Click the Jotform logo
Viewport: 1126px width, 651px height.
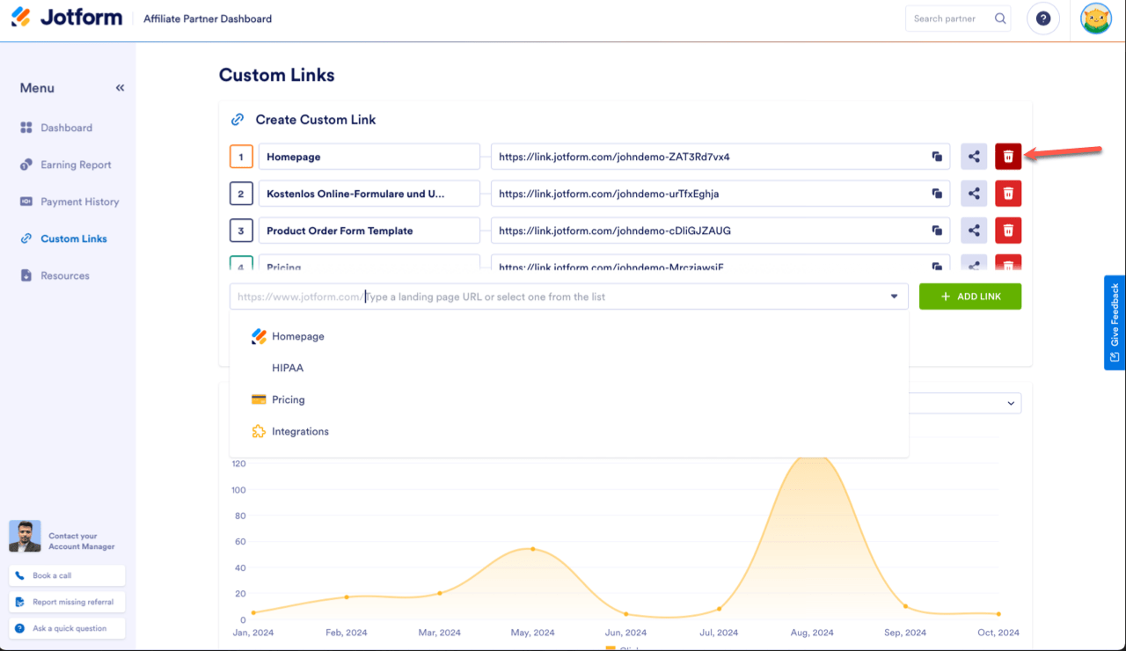[67, 18]
